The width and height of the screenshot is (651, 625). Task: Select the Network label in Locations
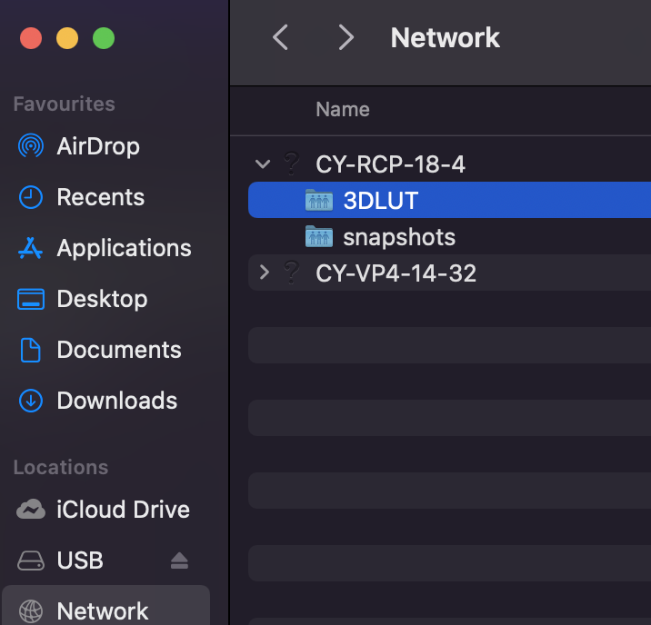tap(103, 611)
